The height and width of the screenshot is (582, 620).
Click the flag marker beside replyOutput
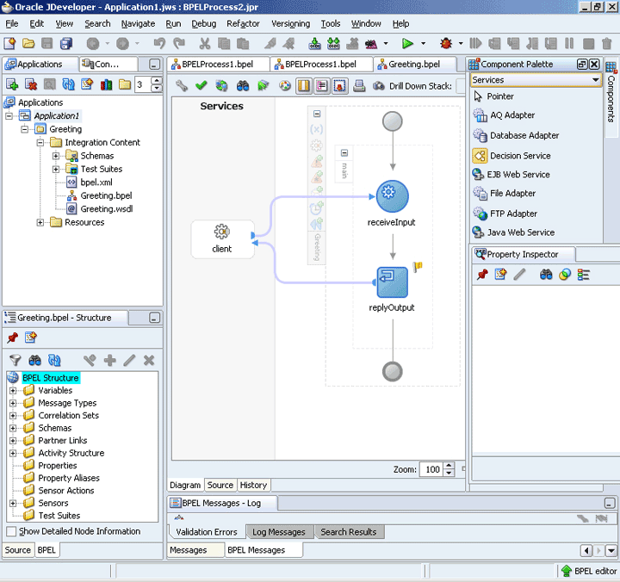418,267
